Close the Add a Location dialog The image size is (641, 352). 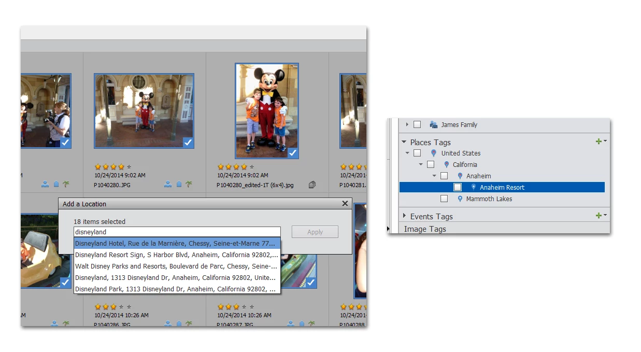(345, 204)
